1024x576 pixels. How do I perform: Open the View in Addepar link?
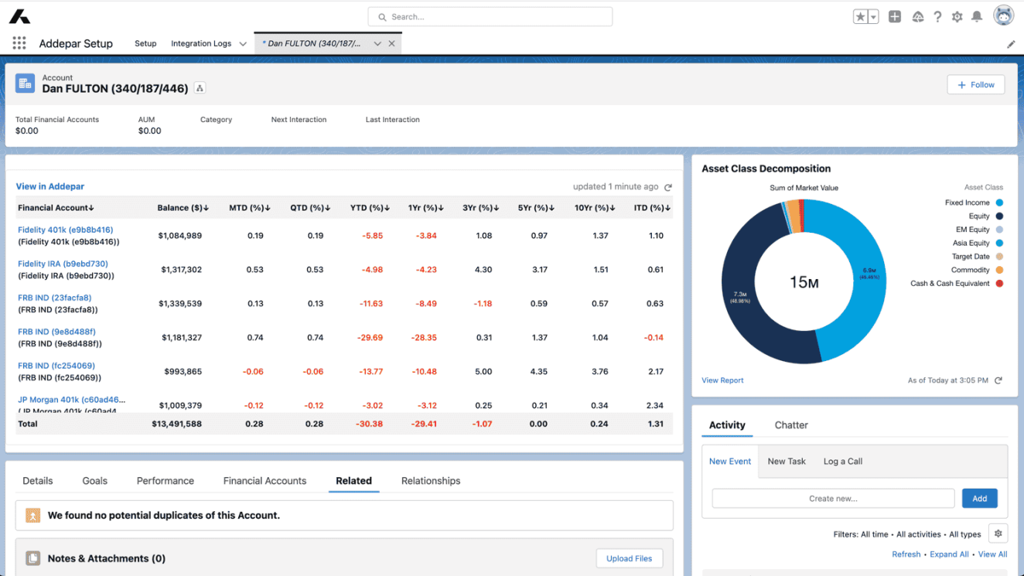pos(49,186)
